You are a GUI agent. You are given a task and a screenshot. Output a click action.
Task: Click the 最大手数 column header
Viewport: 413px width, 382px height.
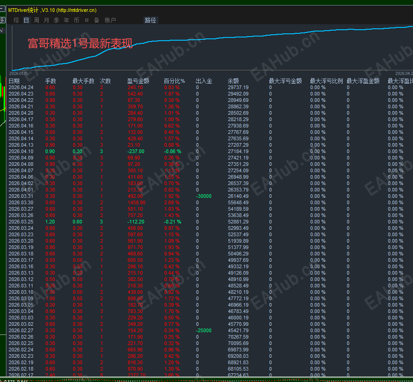point(83,81)
